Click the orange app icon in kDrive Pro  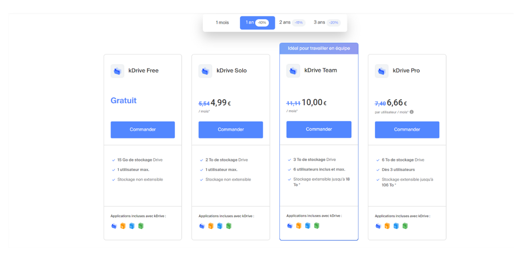(387, 226)
